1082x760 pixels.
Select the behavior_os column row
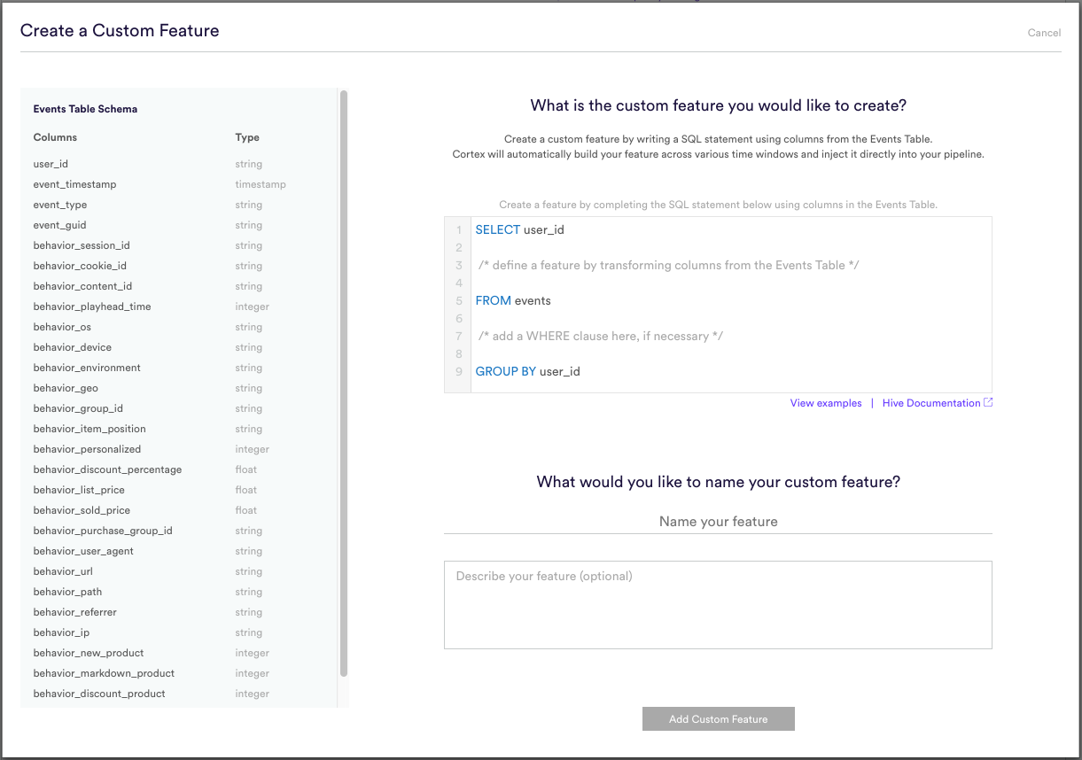[179, 327]
